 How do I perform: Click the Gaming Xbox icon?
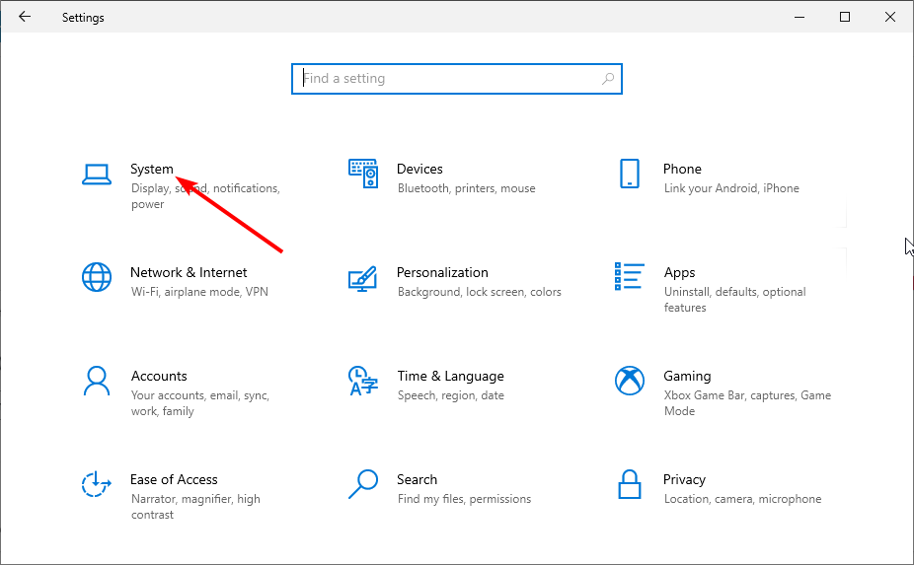pyautogui.click(x=629, y=381)
